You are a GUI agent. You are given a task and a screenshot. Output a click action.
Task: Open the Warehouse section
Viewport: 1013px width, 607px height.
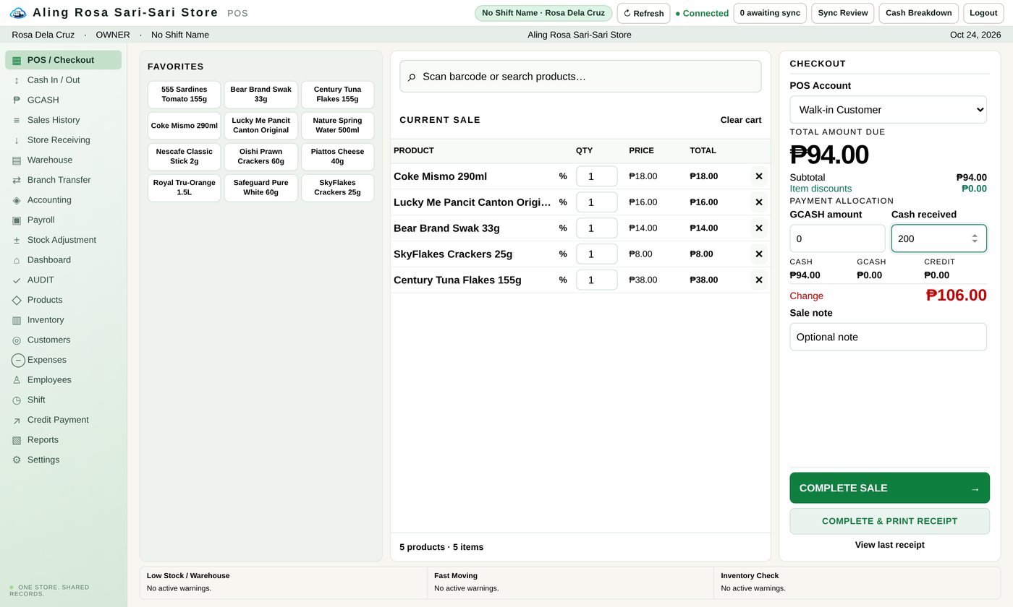[x=63, y=160]
